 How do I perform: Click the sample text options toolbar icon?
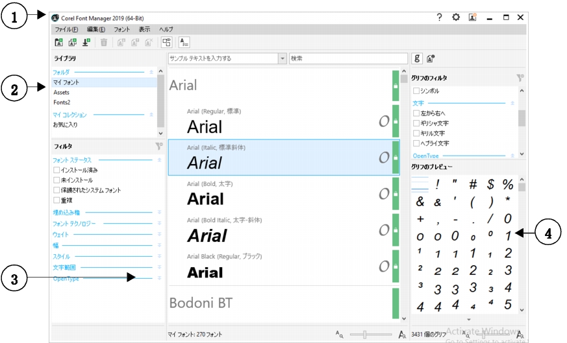pos(184,43)
